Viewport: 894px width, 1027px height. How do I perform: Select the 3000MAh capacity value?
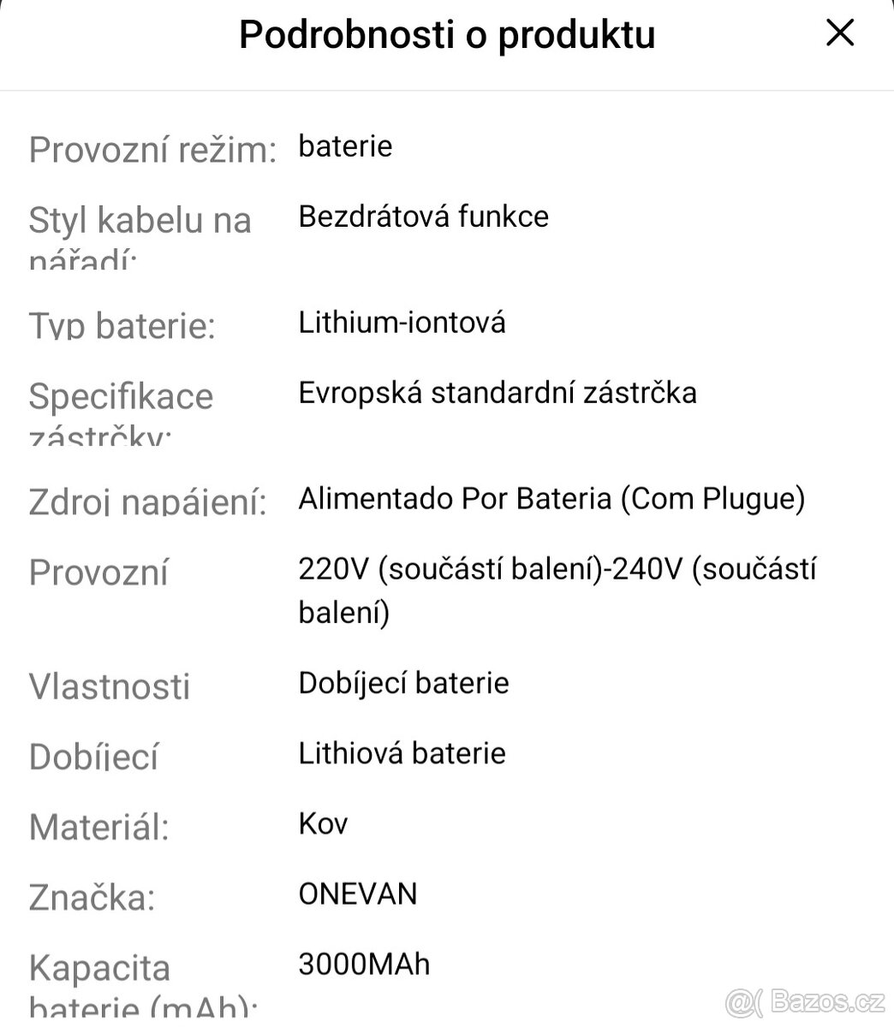[x=364, y=964]
